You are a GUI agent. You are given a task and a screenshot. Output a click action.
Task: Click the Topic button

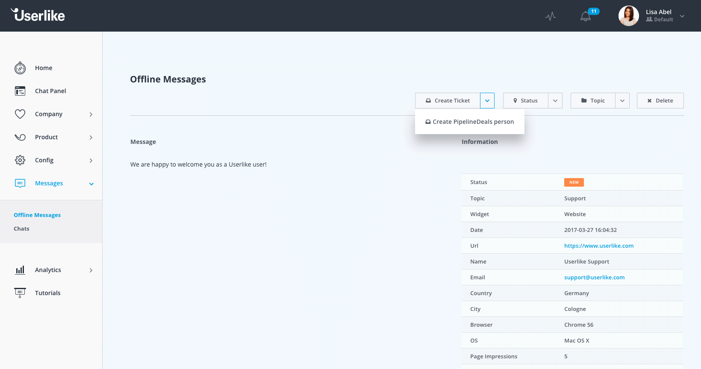(593, 100)
